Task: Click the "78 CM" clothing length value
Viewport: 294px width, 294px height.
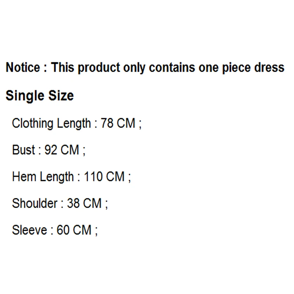Action: (x=118, y=123)
